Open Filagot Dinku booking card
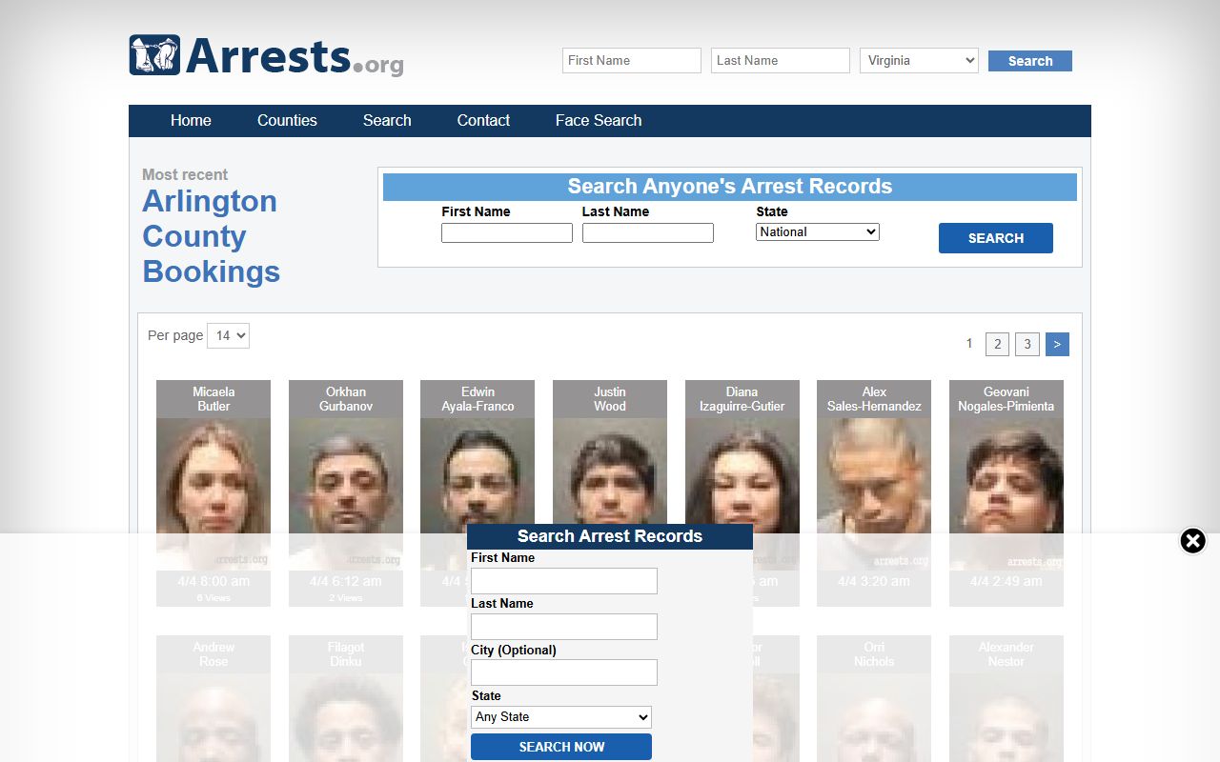Image resolution: width=1220 pixels, height=762 pixels. [x=346, y=698]
